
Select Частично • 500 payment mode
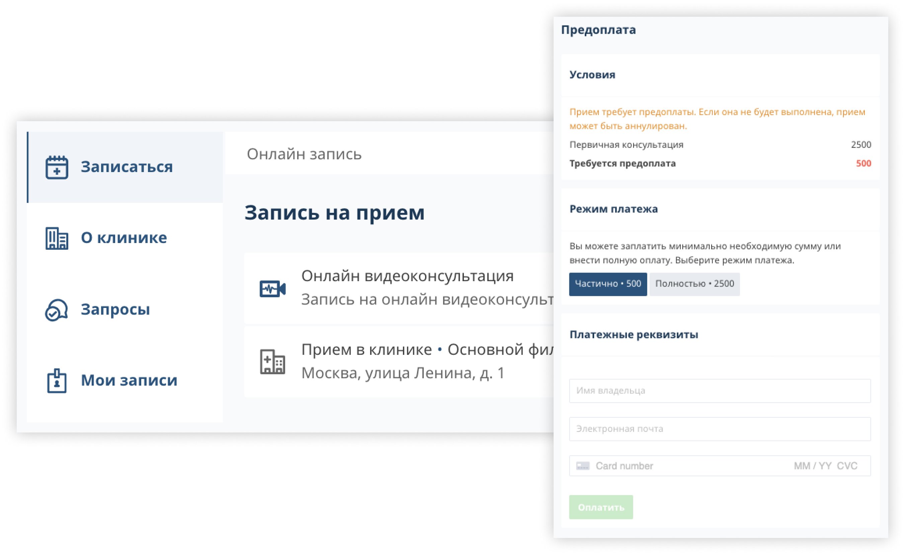pos(608,284)
